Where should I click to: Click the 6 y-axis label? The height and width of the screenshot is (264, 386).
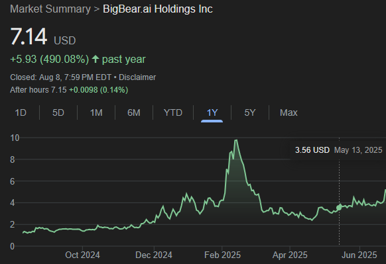(13, 181)
